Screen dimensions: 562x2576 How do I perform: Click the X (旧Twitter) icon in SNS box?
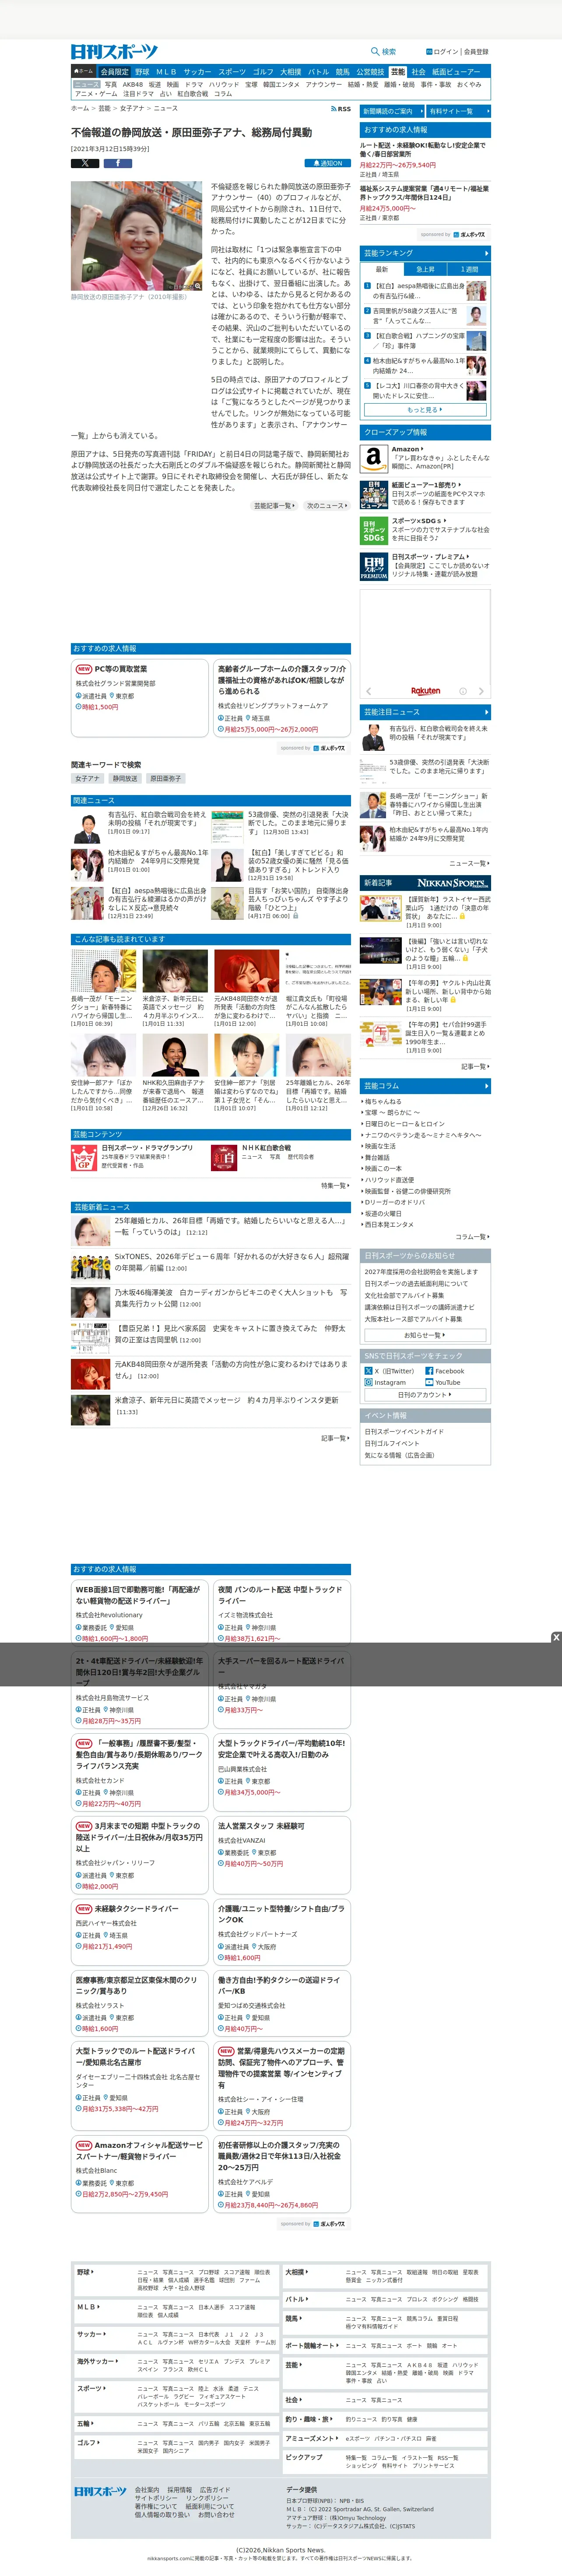368,1371
